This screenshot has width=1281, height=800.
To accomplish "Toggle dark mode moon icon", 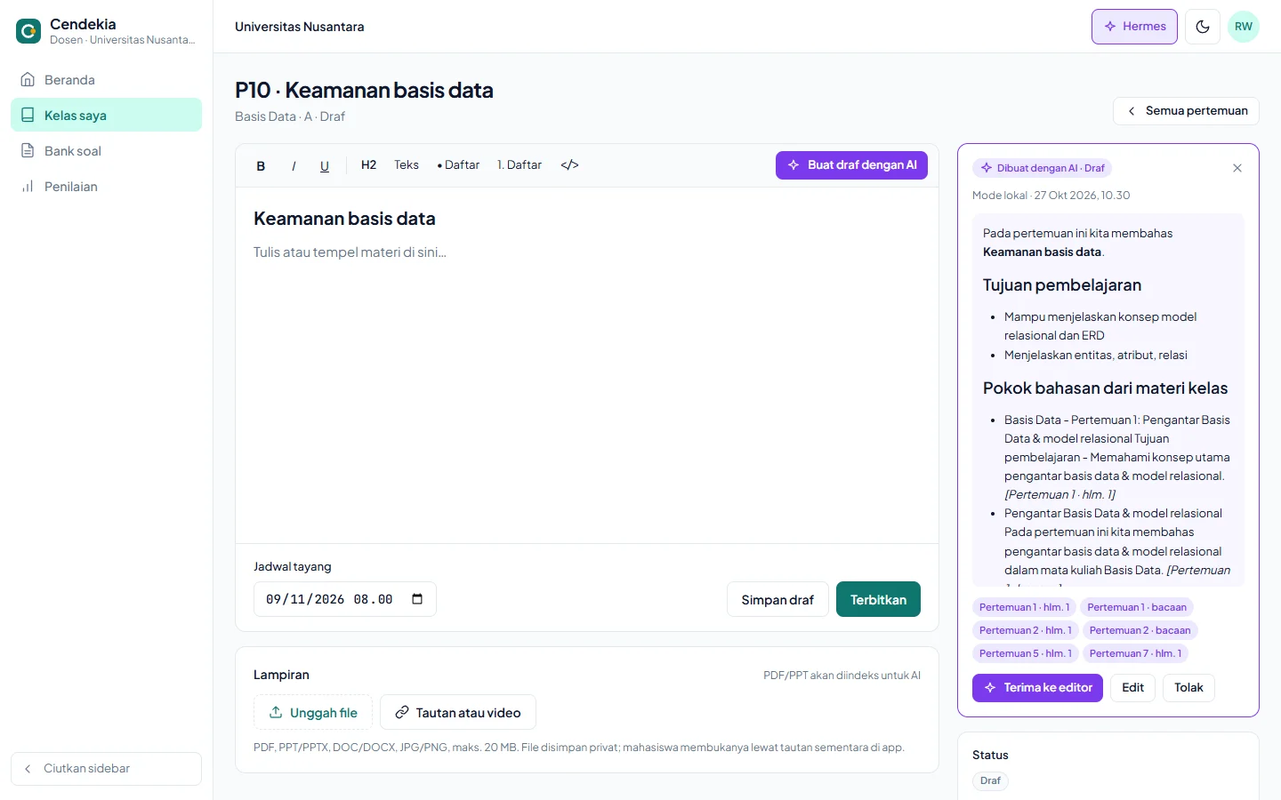I will (x=1203, y=27).
